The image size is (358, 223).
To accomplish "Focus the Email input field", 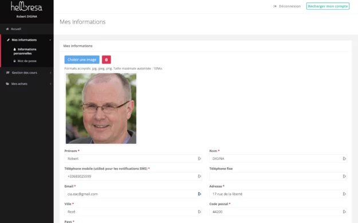I will [x=133, y=194].
